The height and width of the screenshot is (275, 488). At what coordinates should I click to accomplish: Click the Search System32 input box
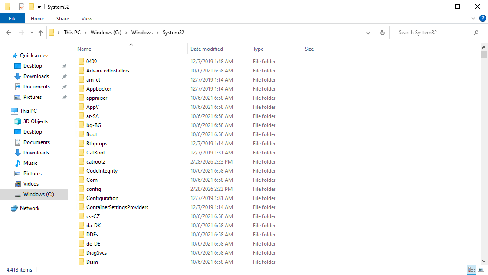click(433, 33)
